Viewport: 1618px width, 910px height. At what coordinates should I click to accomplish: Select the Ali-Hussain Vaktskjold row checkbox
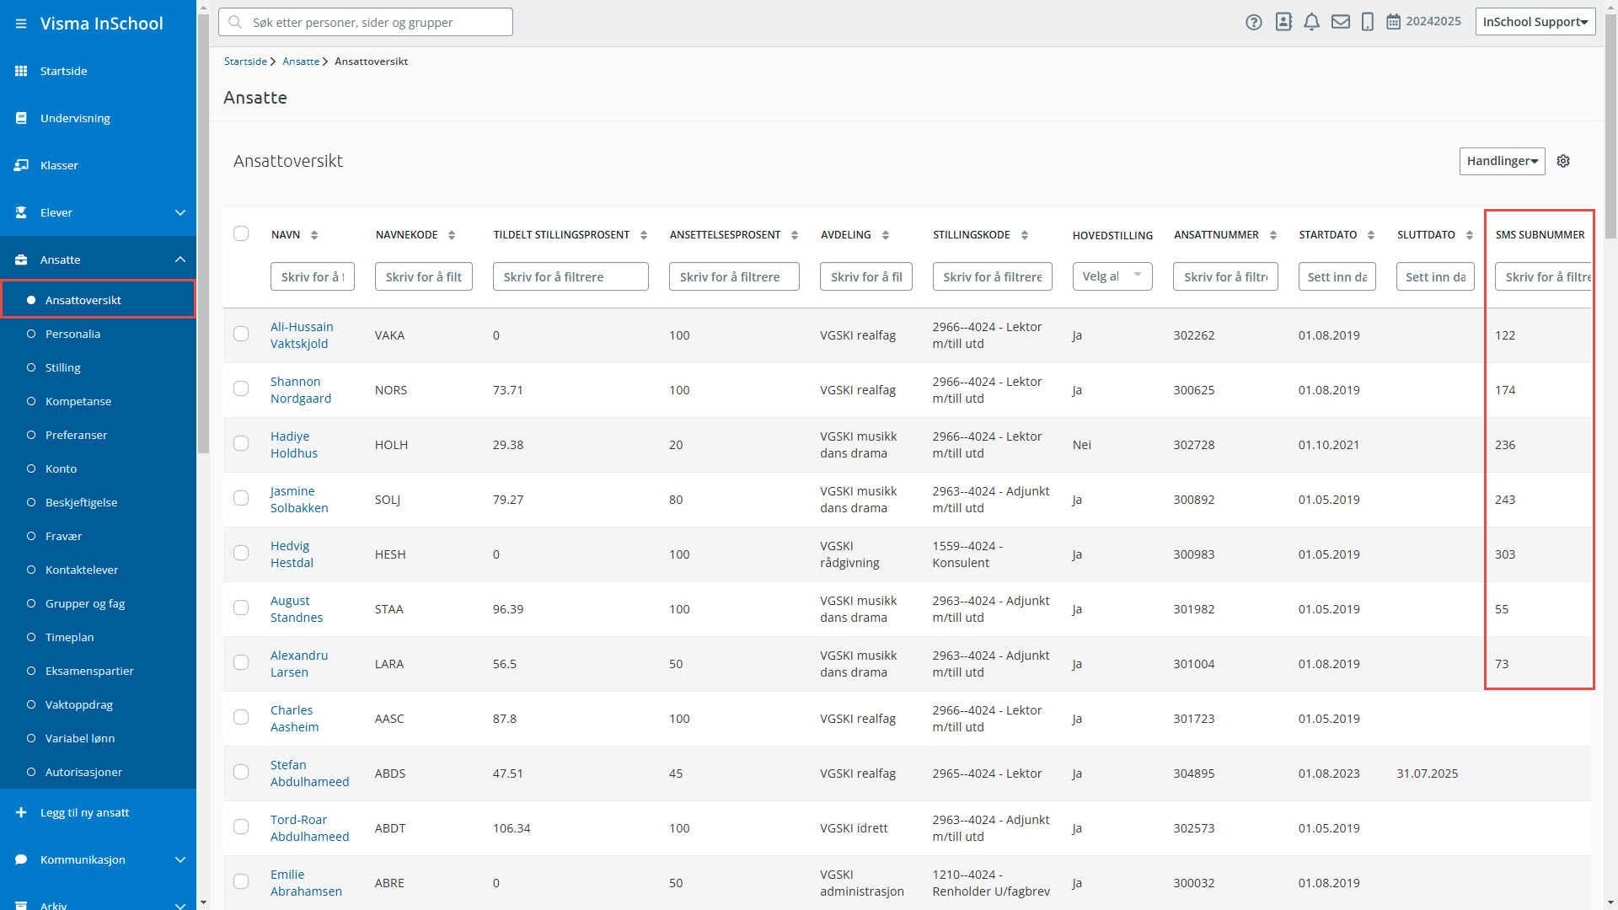point(241,334)
